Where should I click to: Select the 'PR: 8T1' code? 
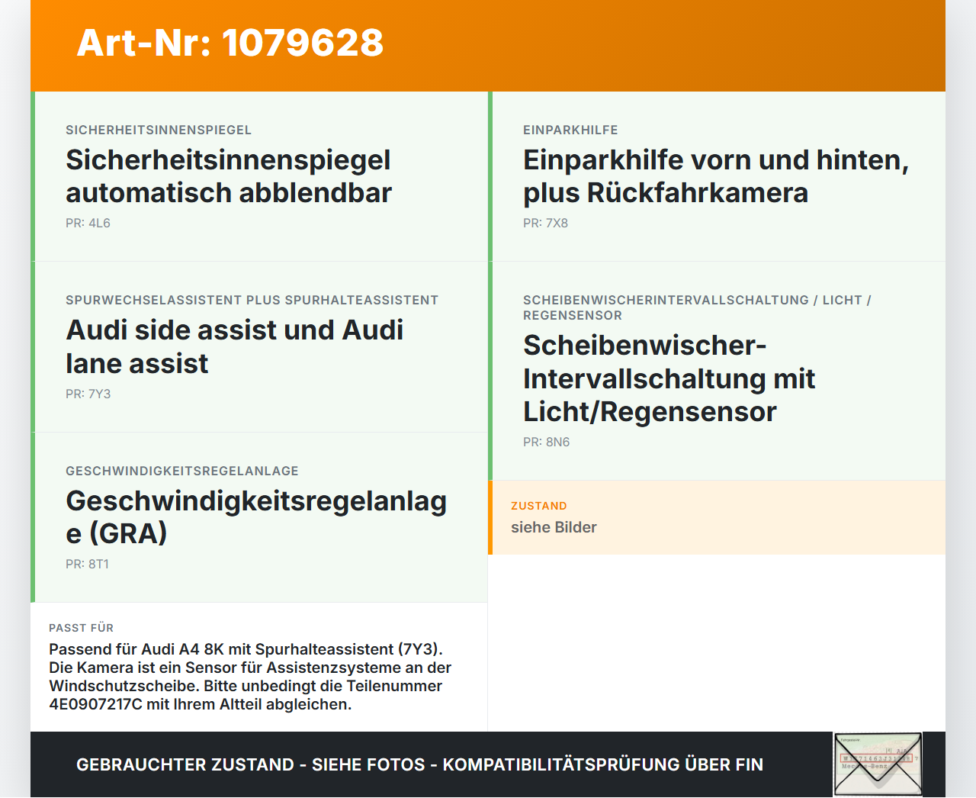click(88, 565)
